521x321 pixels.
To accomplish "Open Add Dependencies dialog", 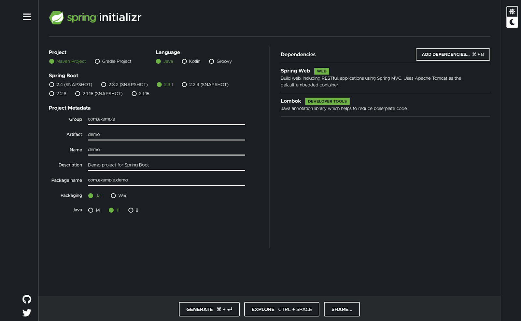I will [x=453, y=55].
